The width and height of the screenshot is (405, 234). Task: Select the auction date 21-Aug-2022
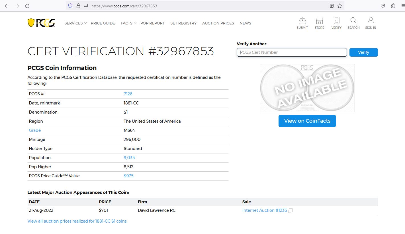pos(41,210)
